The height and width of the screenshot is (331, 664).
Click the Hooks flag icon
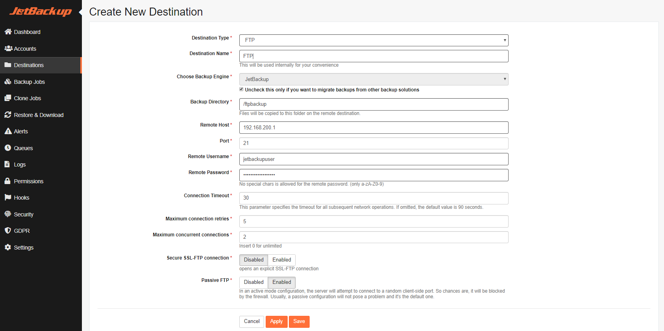tap(8, 197)
